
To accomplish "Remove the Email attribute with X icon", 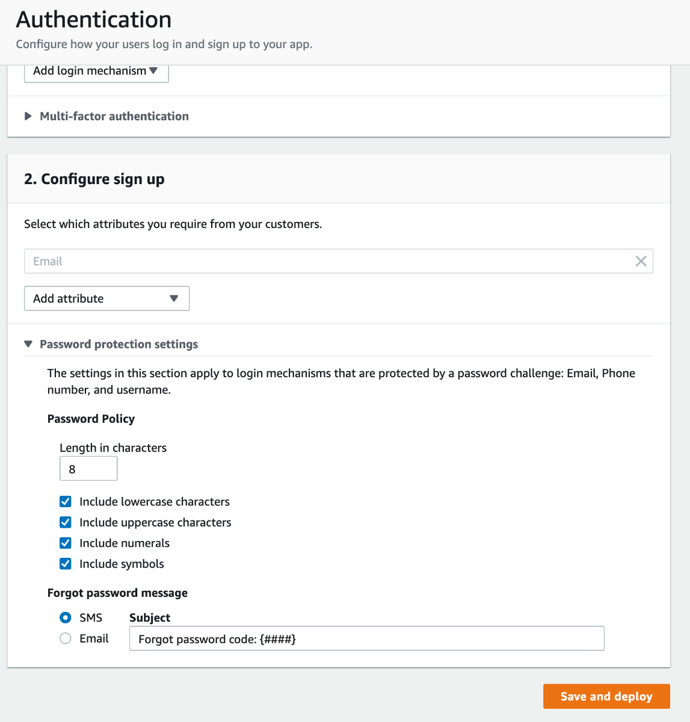I will (641, 261).
